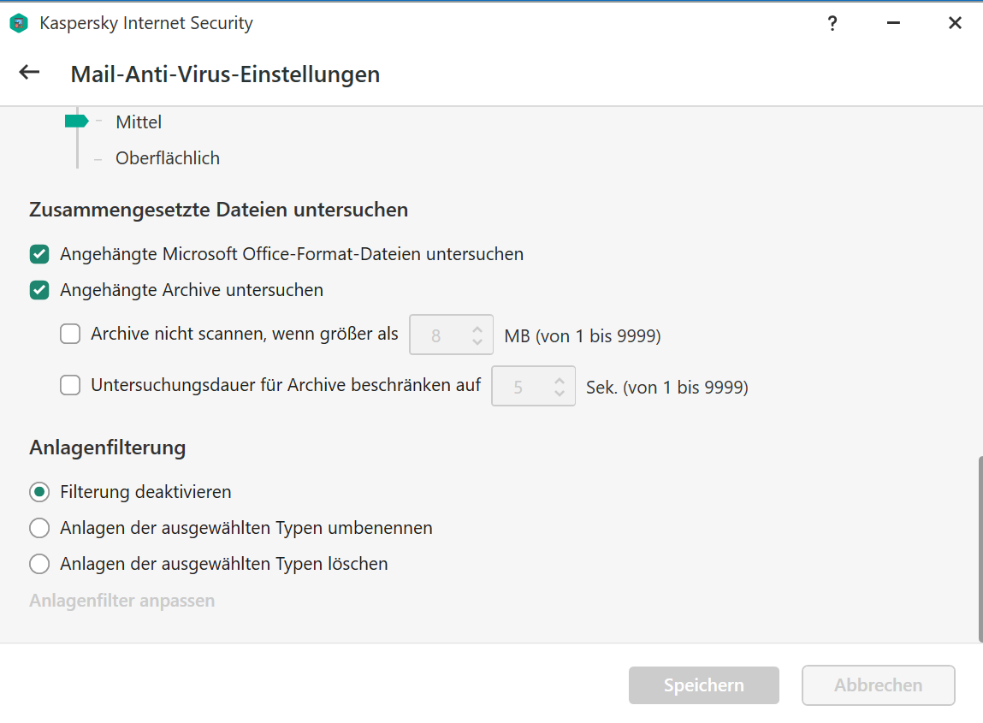Increase the archive size MB stepper value

pos(477,329)
